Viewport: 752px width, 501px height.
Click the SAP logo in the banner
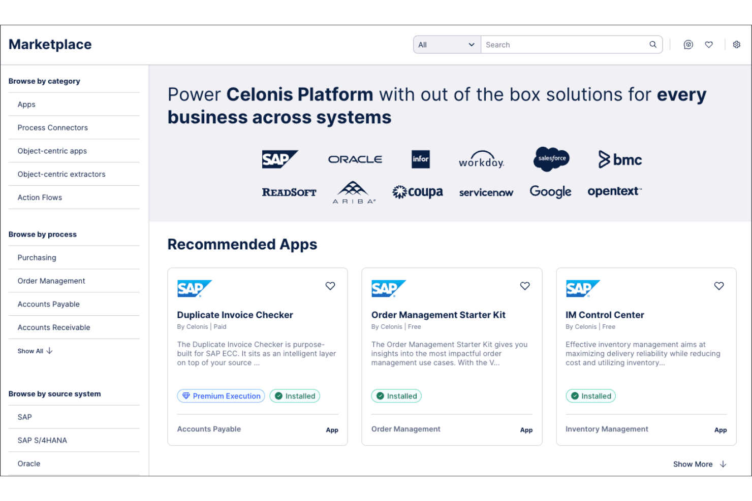tap(280, 159)
